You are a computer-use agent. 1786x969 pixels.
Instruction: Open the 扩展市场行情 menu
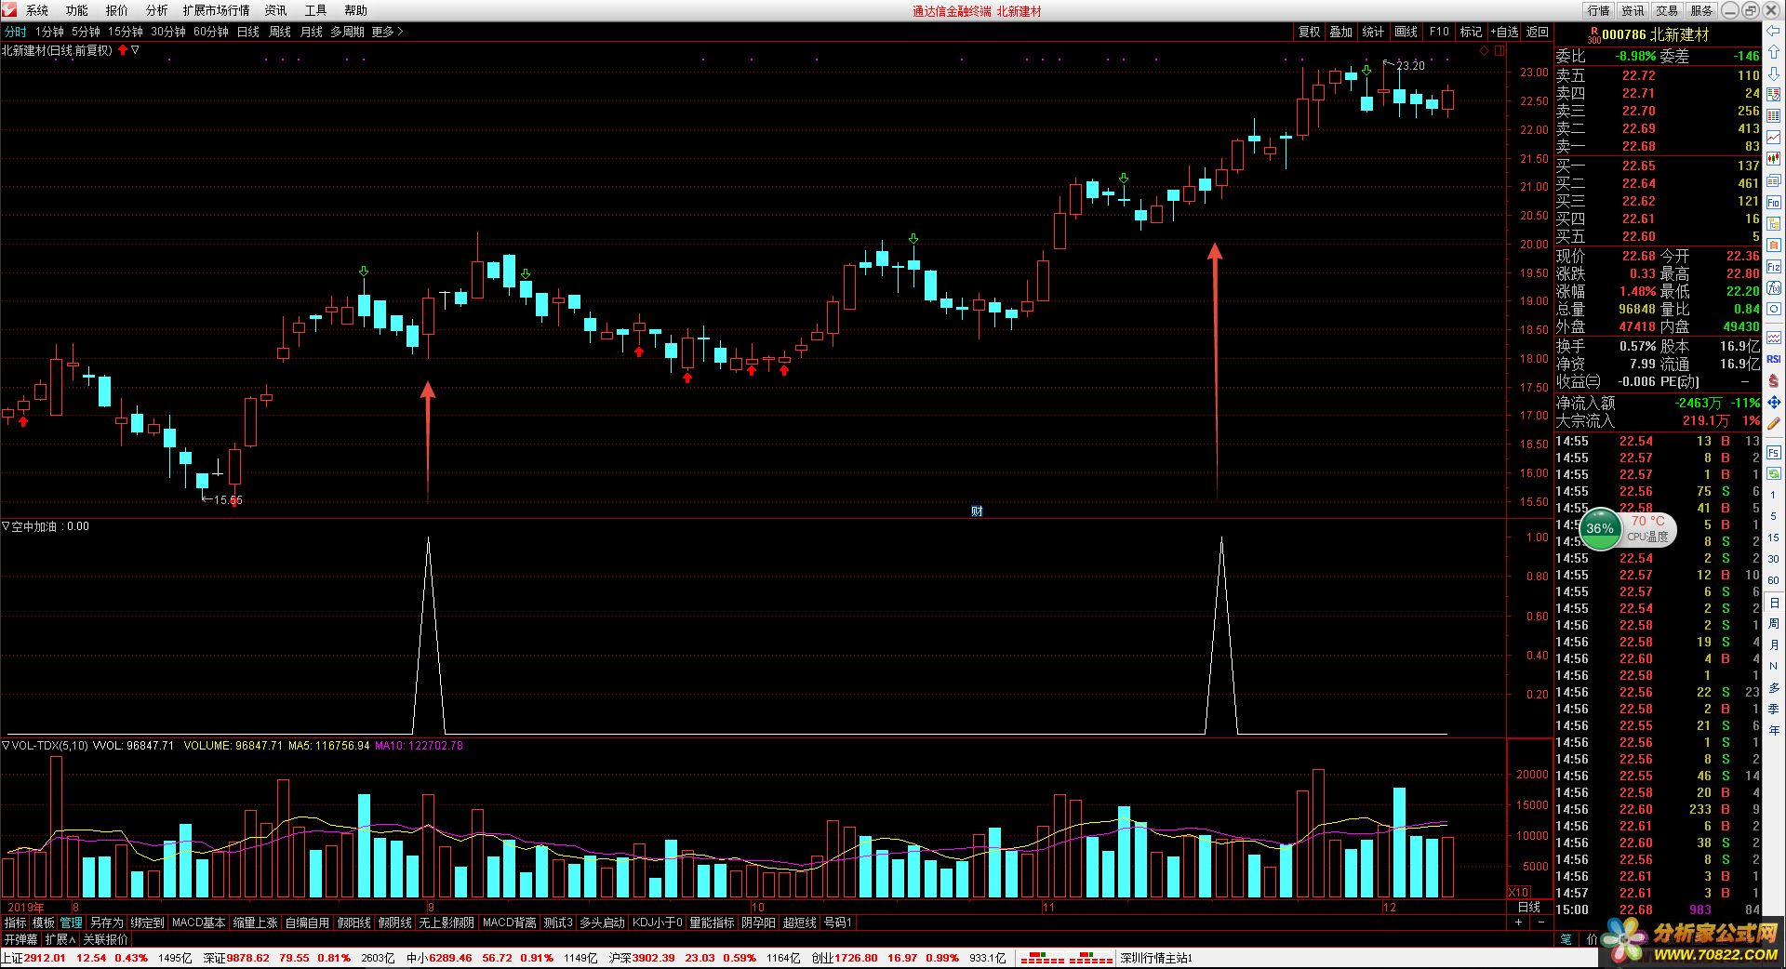point(216,10)
